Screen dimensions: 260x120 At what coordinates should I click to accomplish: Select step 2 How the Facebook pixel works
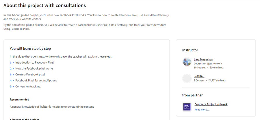point(34,68)
